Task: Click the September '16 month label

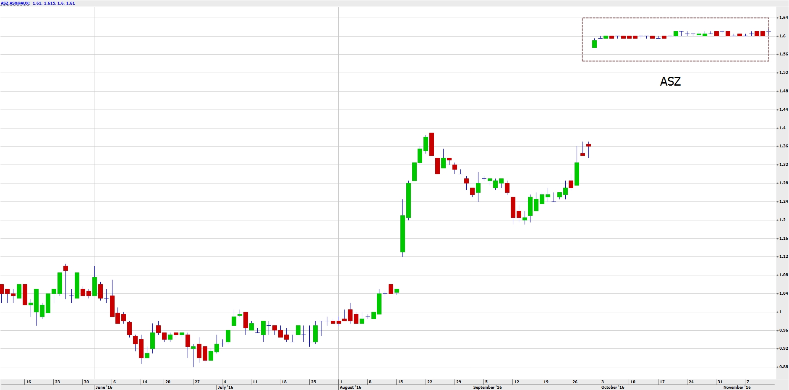Action: tap(487, 387)
